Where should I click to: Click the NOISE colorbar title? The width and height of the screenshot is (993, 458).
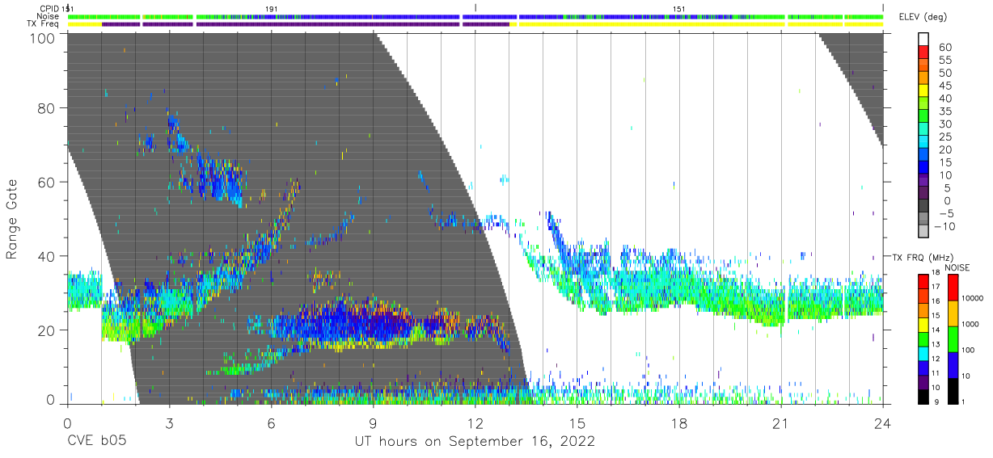957,267
